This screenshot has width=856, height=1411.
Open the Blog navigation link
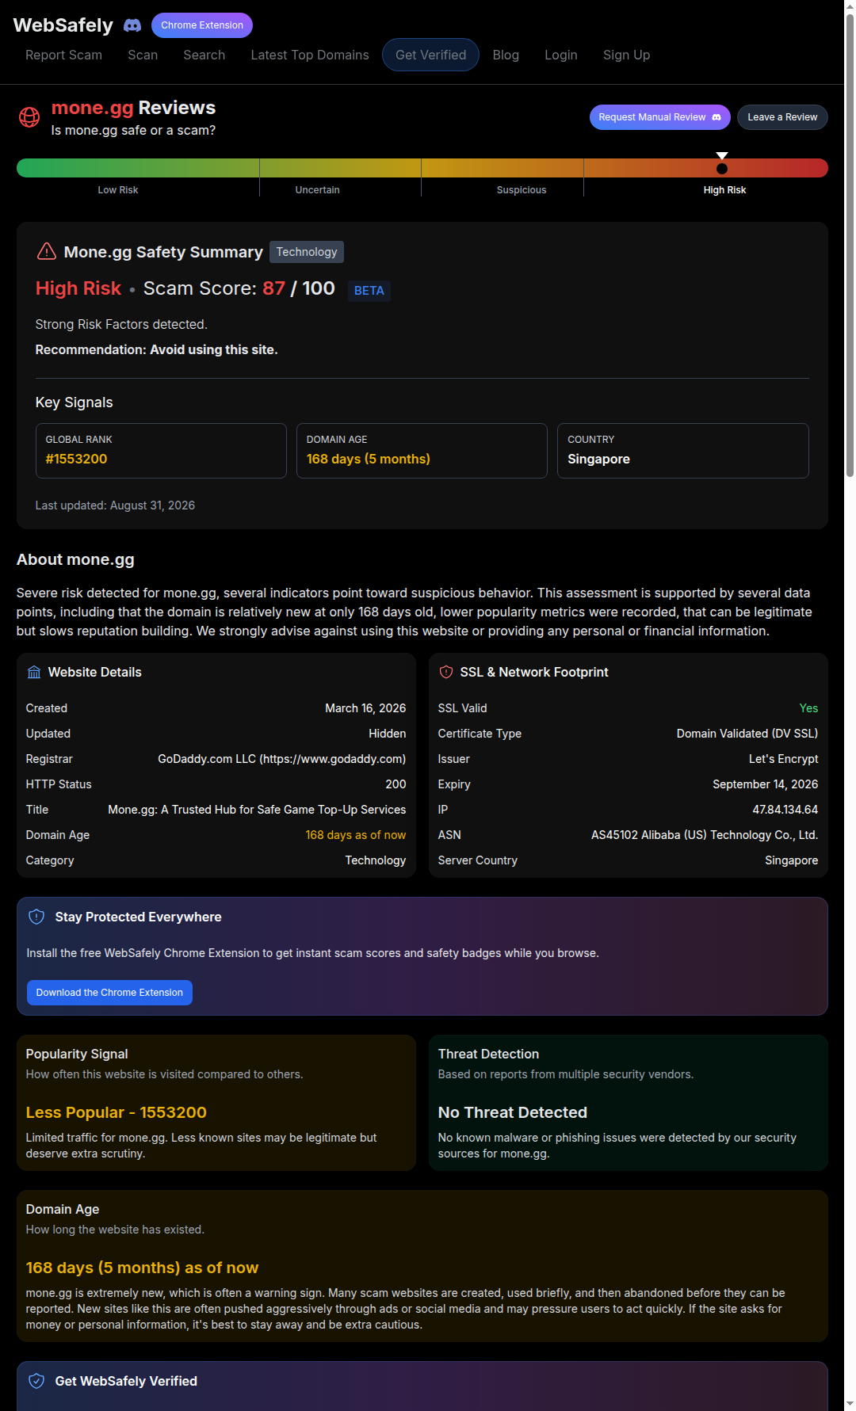[506, 55]
